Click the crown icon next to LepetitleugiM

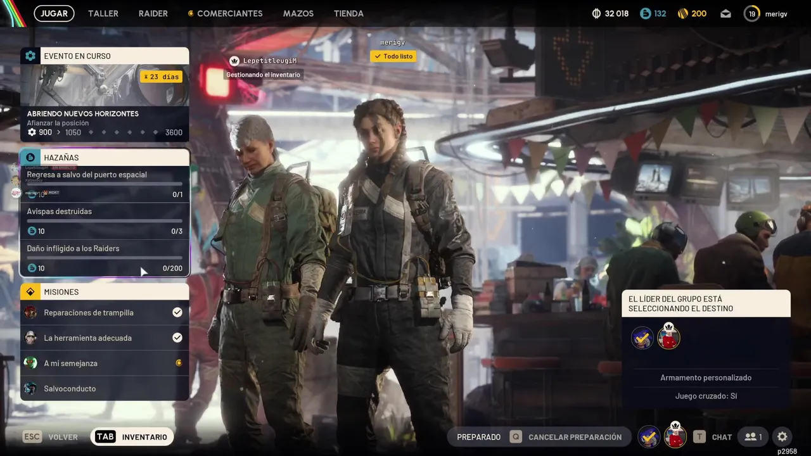pos(234,61)
